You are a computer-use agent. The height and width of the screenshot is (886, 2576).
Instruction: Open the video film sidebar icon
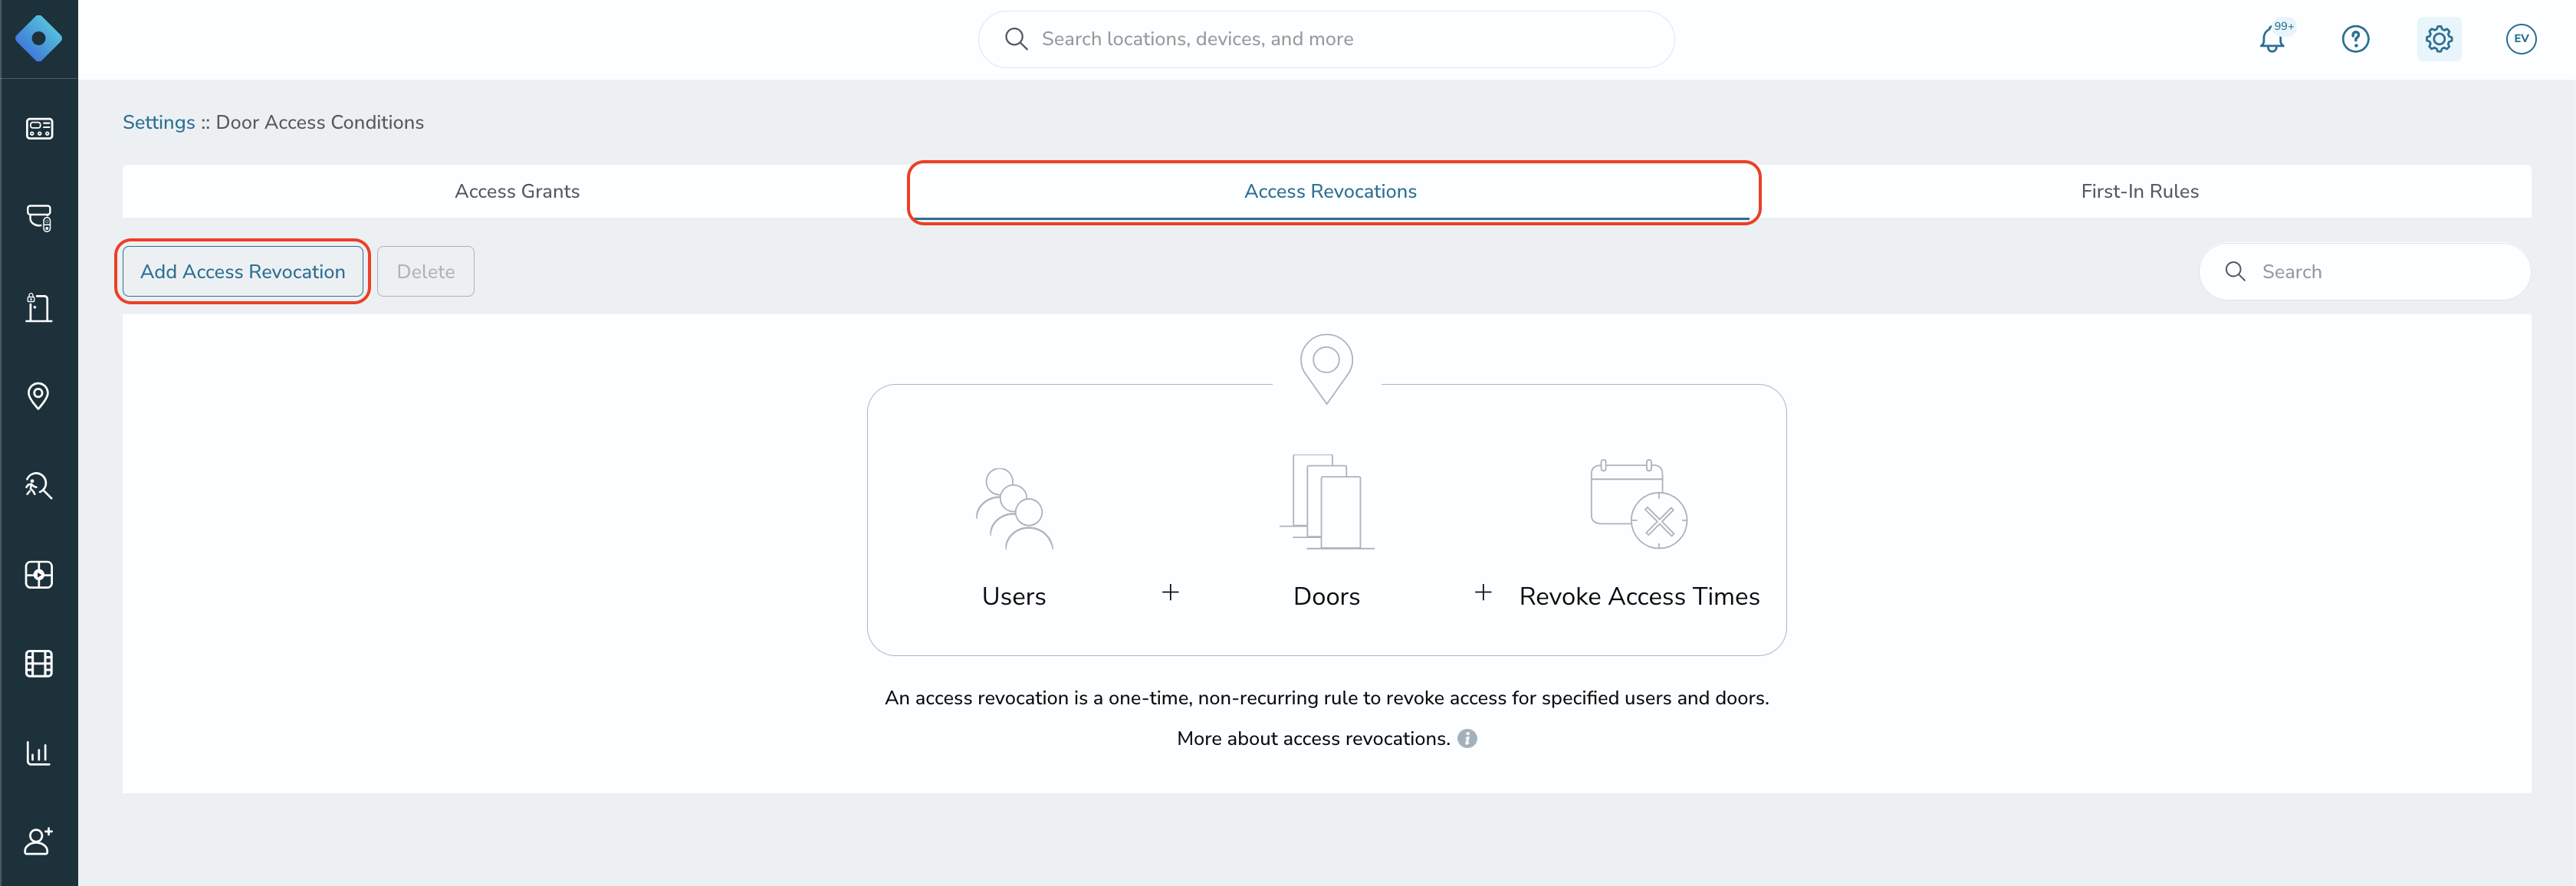pyautogui.click(x=39, y=663)
